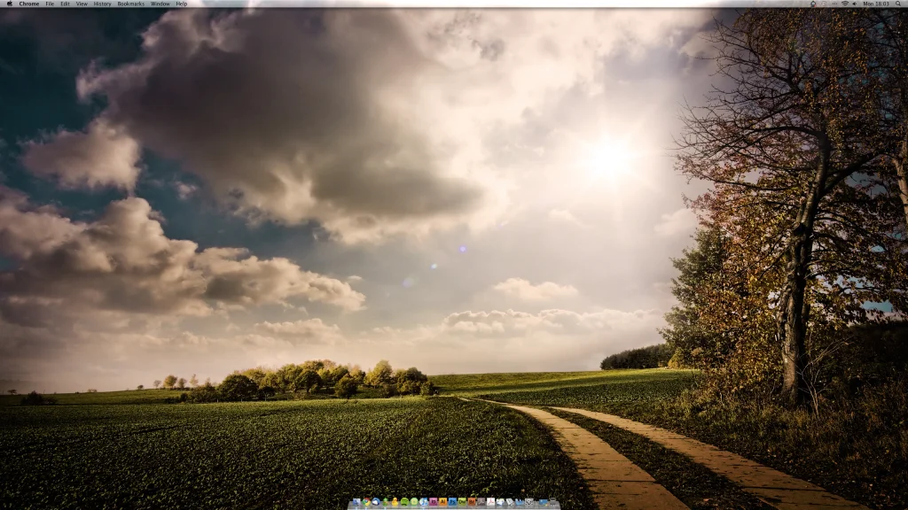Open Adobe Bridge in the dock
This screenshot has height=510, width=908.
pyautogui.click(x=472, y=501)
